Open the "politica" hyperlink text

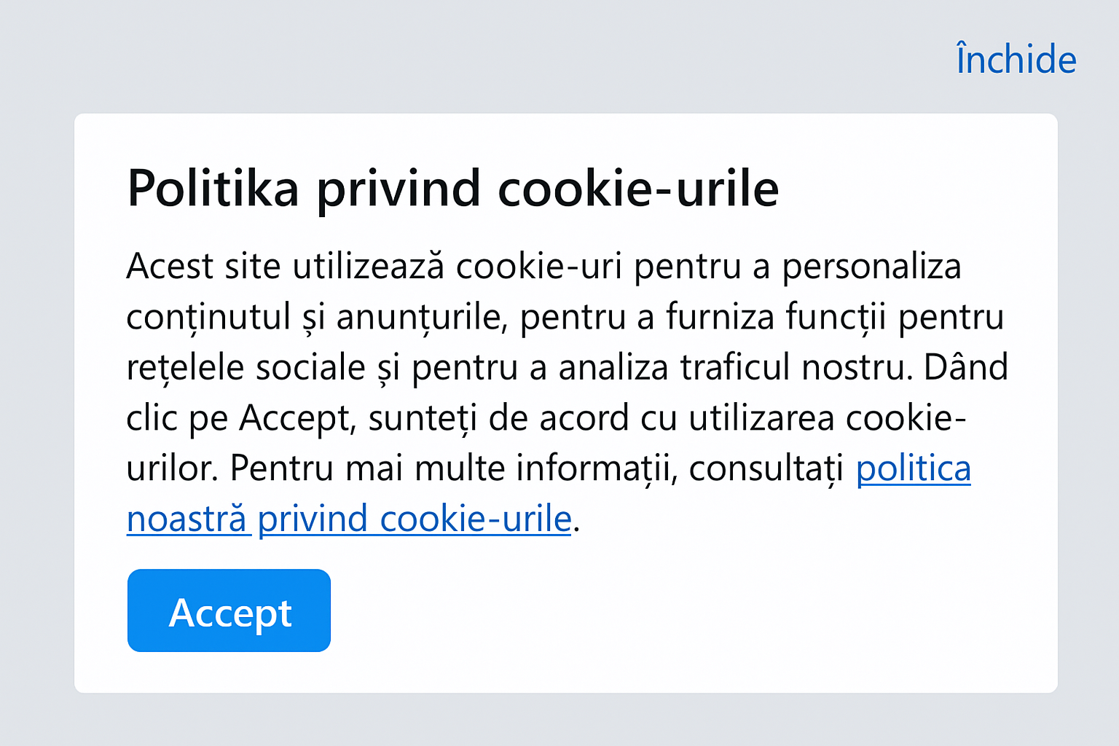(913, 468)
